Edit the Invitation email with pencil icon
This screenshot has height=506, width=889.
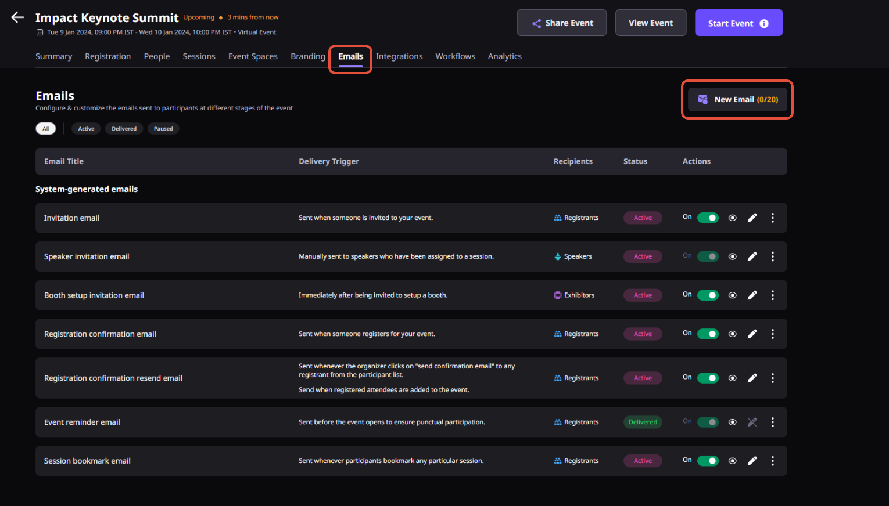[x=752, y=218]
